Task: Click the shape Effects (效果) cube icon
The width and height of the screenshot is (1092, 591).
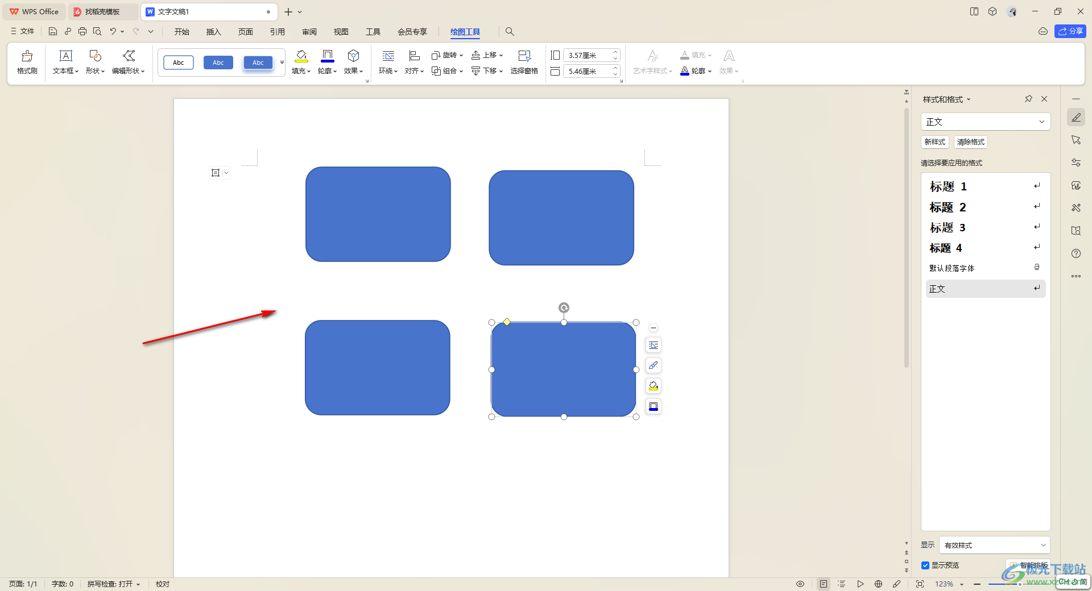Action: tap(353, 56)
